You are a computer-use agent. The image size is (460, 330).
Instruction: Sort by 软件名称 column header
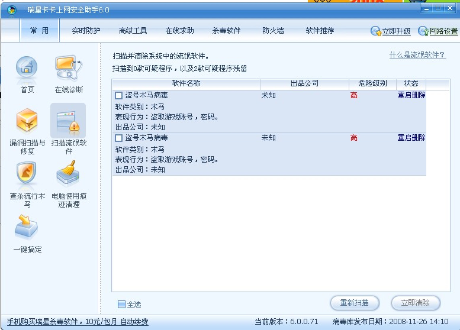(186, 83)
